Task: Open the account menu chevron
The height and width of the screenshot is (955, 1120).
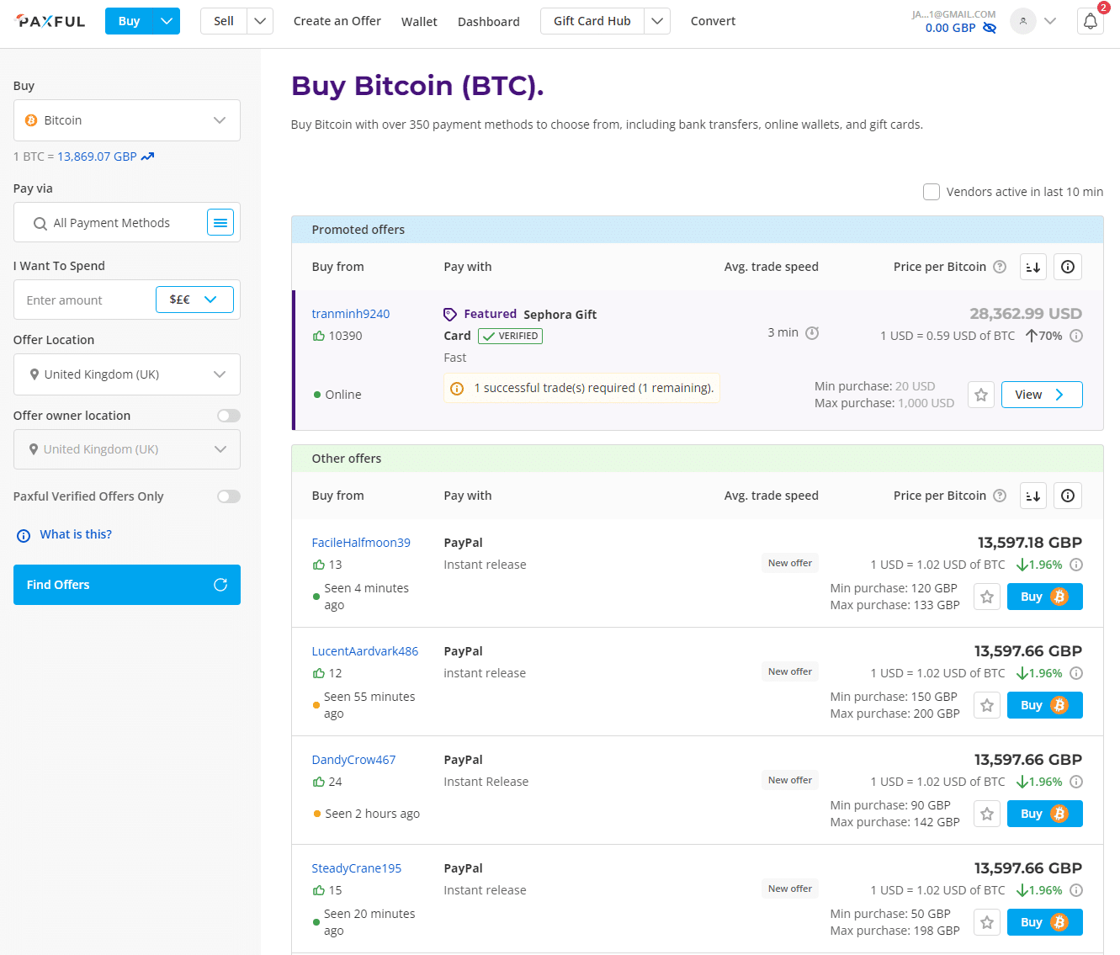Action: click(1050, 21)
